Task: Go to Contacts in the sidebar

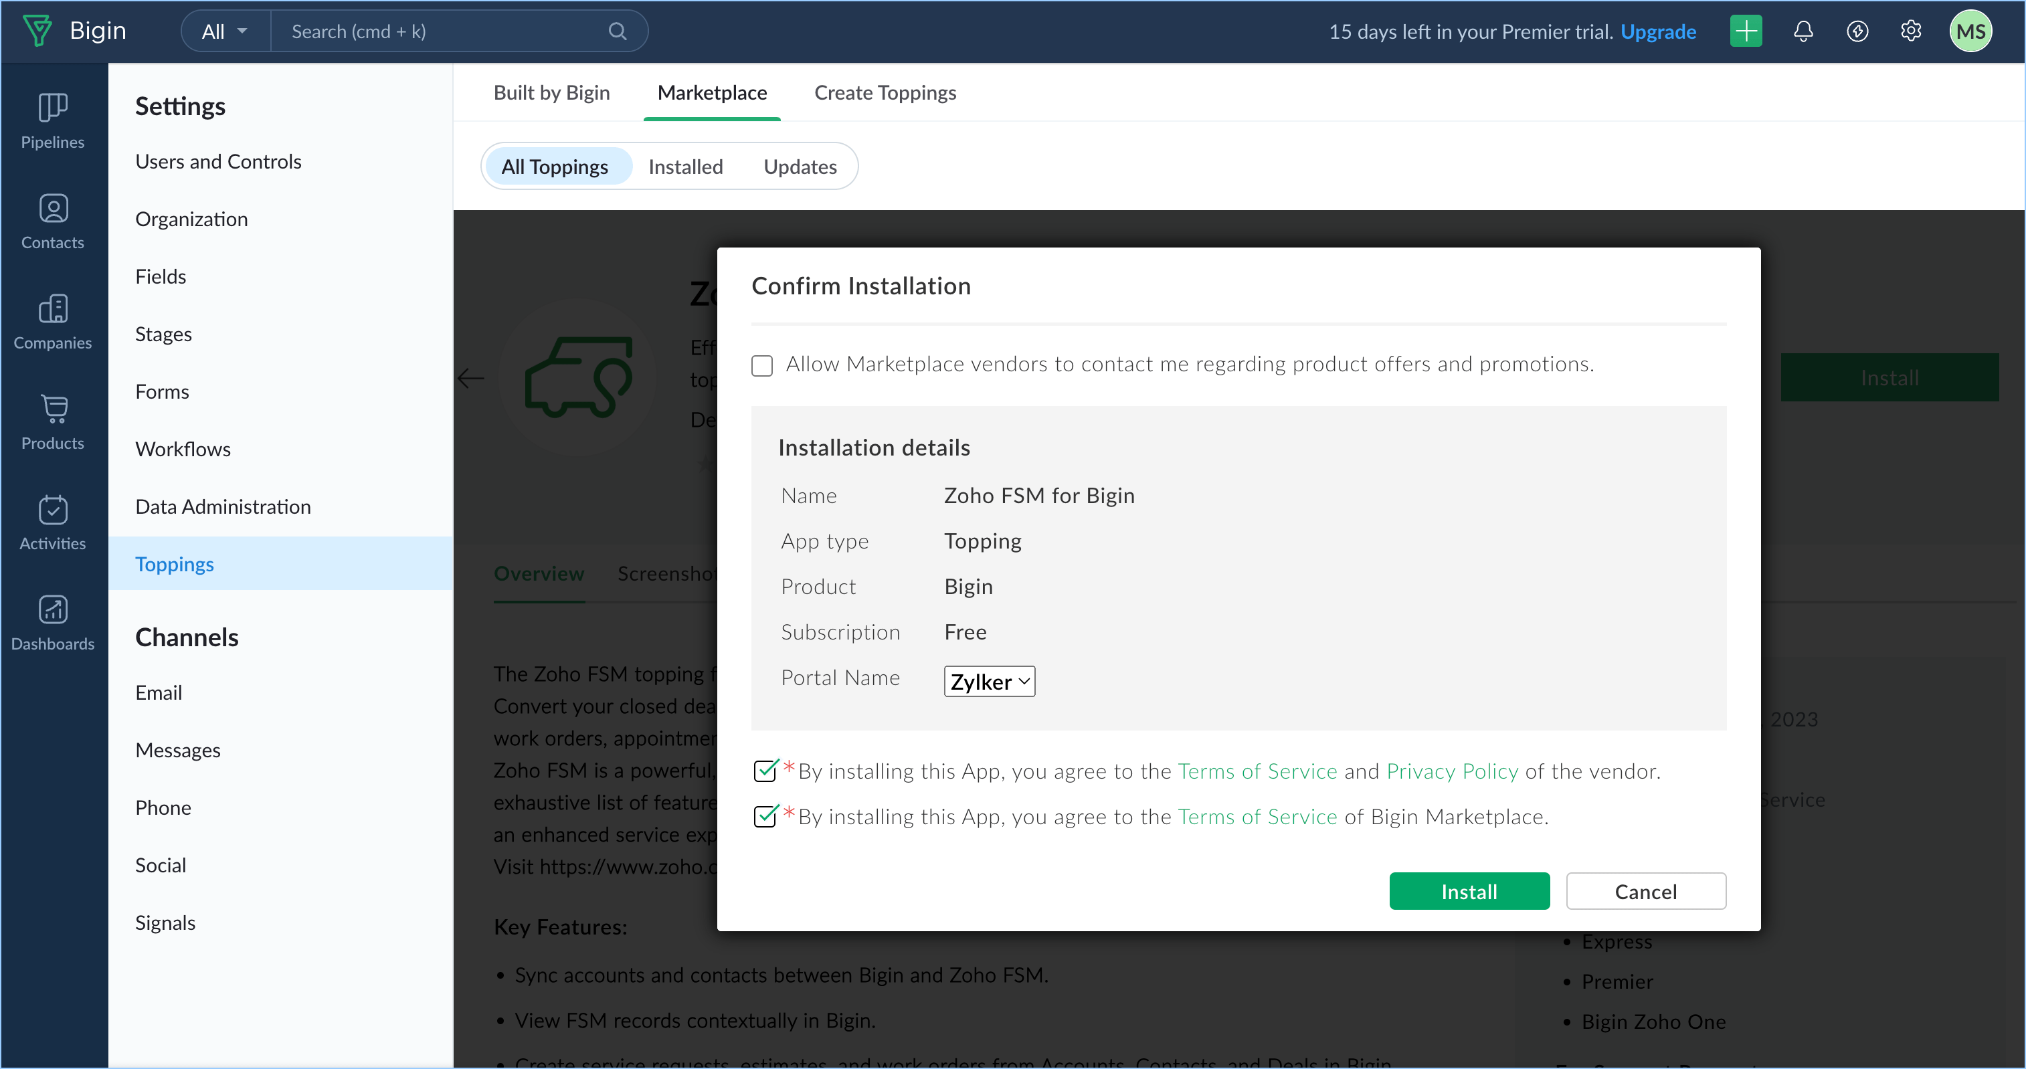Action: coord(53,221)
